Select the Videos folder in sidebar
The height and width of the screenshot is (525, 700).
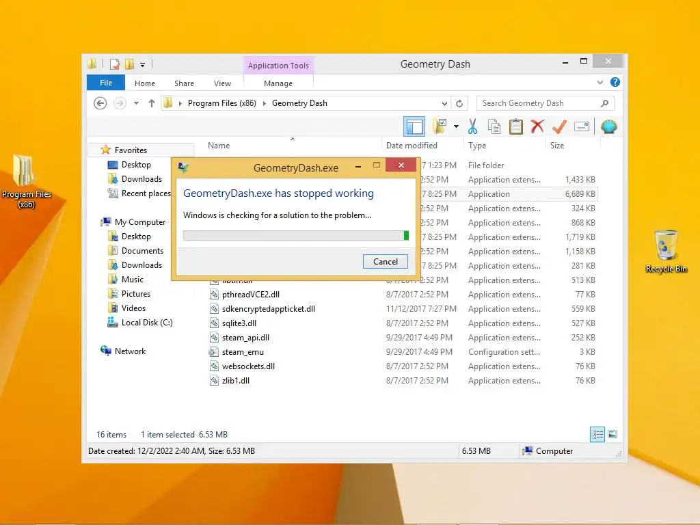[133, 308]
